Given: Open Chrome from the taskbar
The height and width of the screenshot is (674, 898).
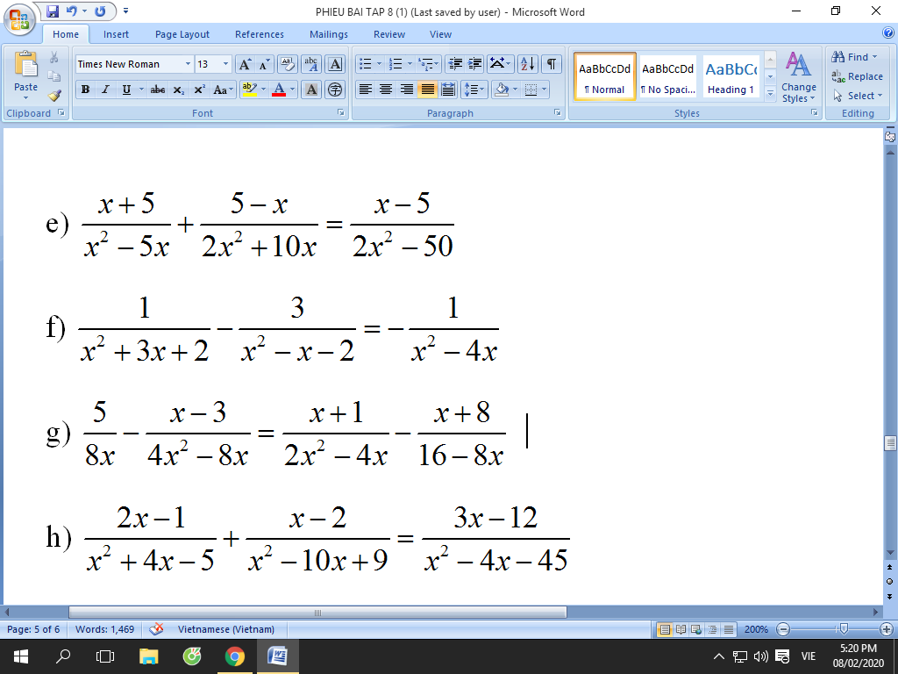Looking at the screenshot, I should pyautogui.click(x=234, y=656).
